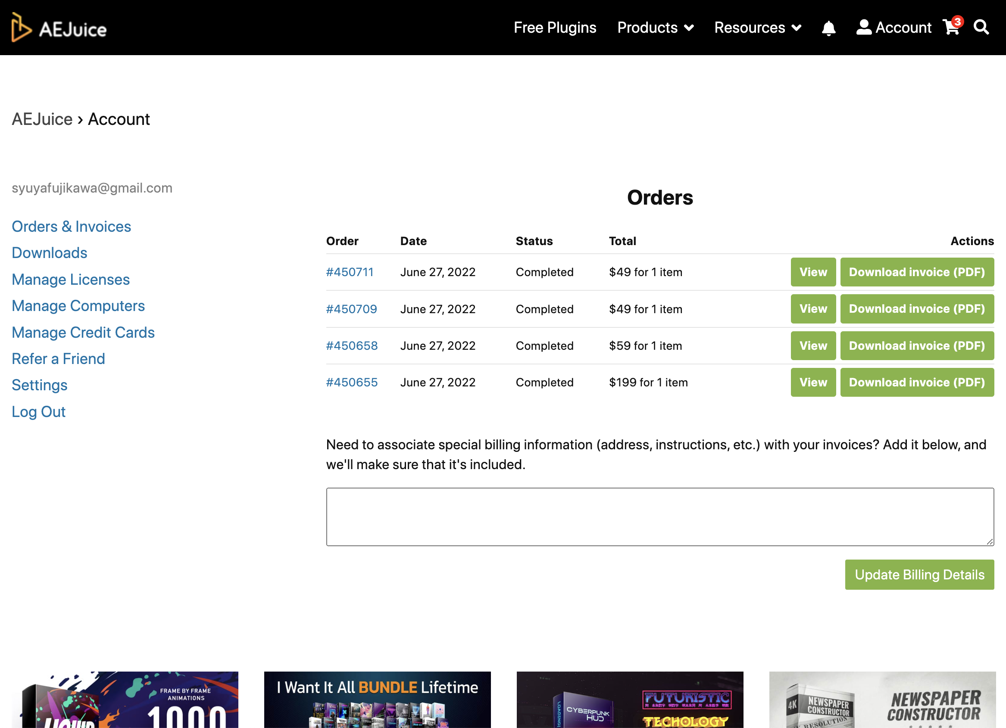Screen dimensions: 1006x728
Task: Open I Want It All Bundle thumbnail
Action: [378, 700]
